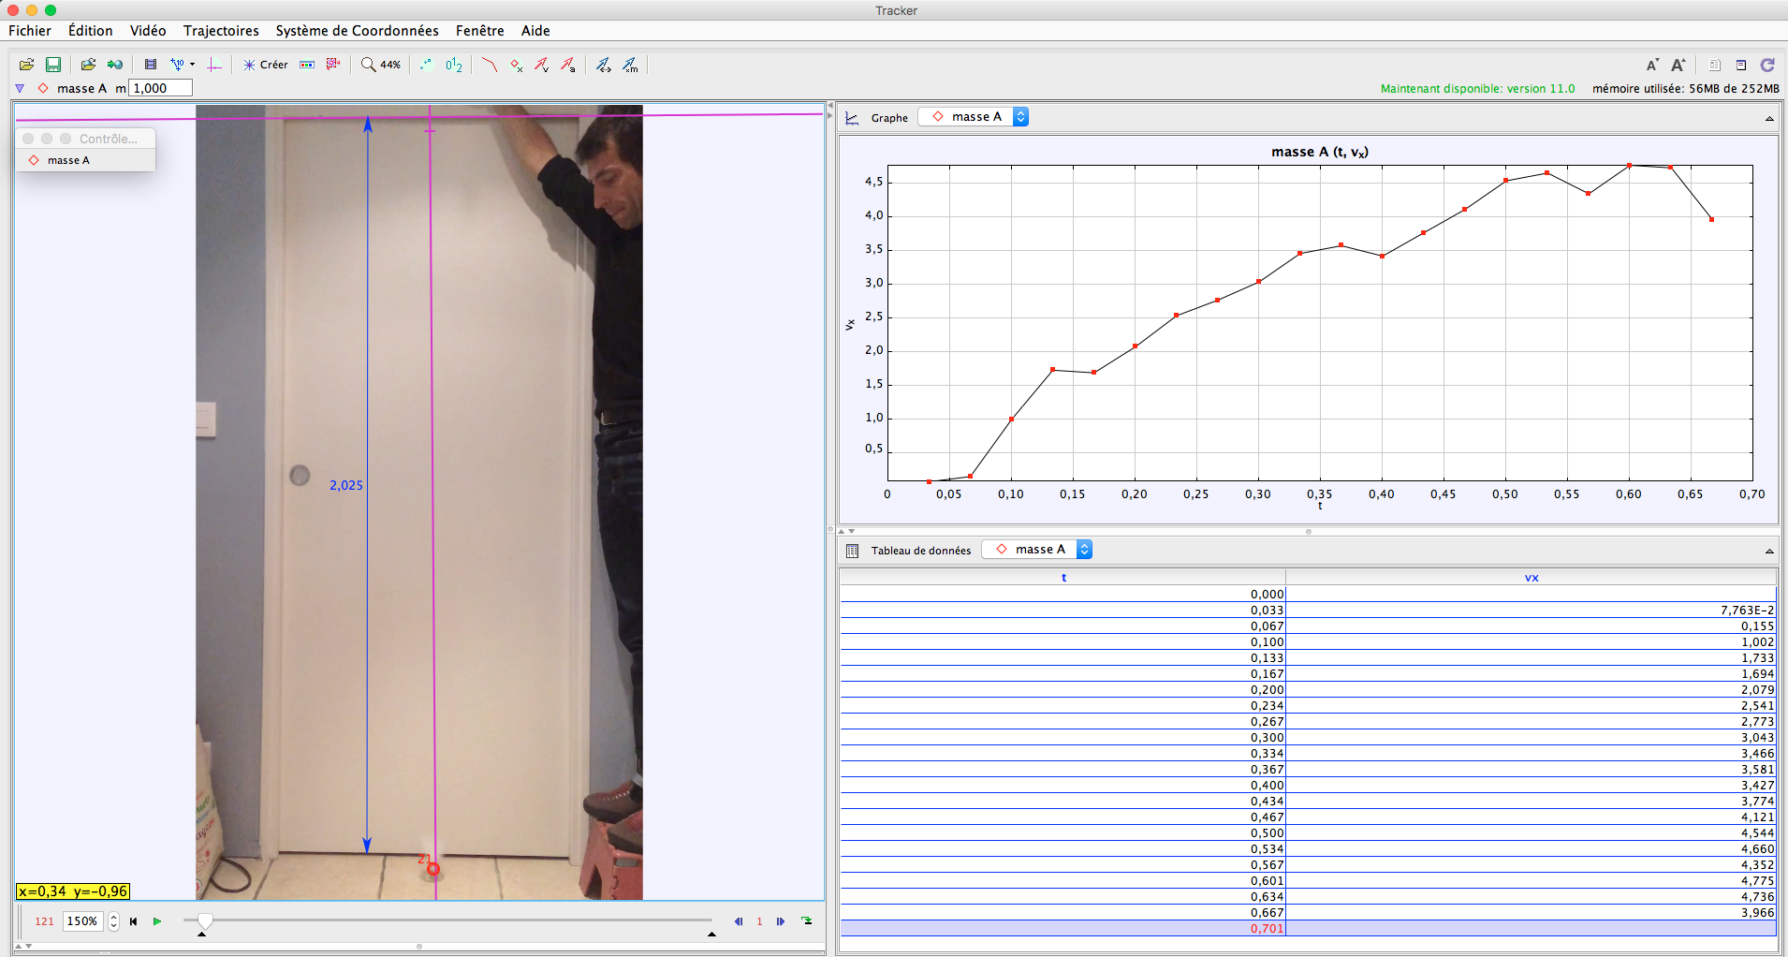Image resolution: width=1788 pixels, height=957 pixels.
Task: Click the vx axis label on the graph
Action: tap(850, 324)
